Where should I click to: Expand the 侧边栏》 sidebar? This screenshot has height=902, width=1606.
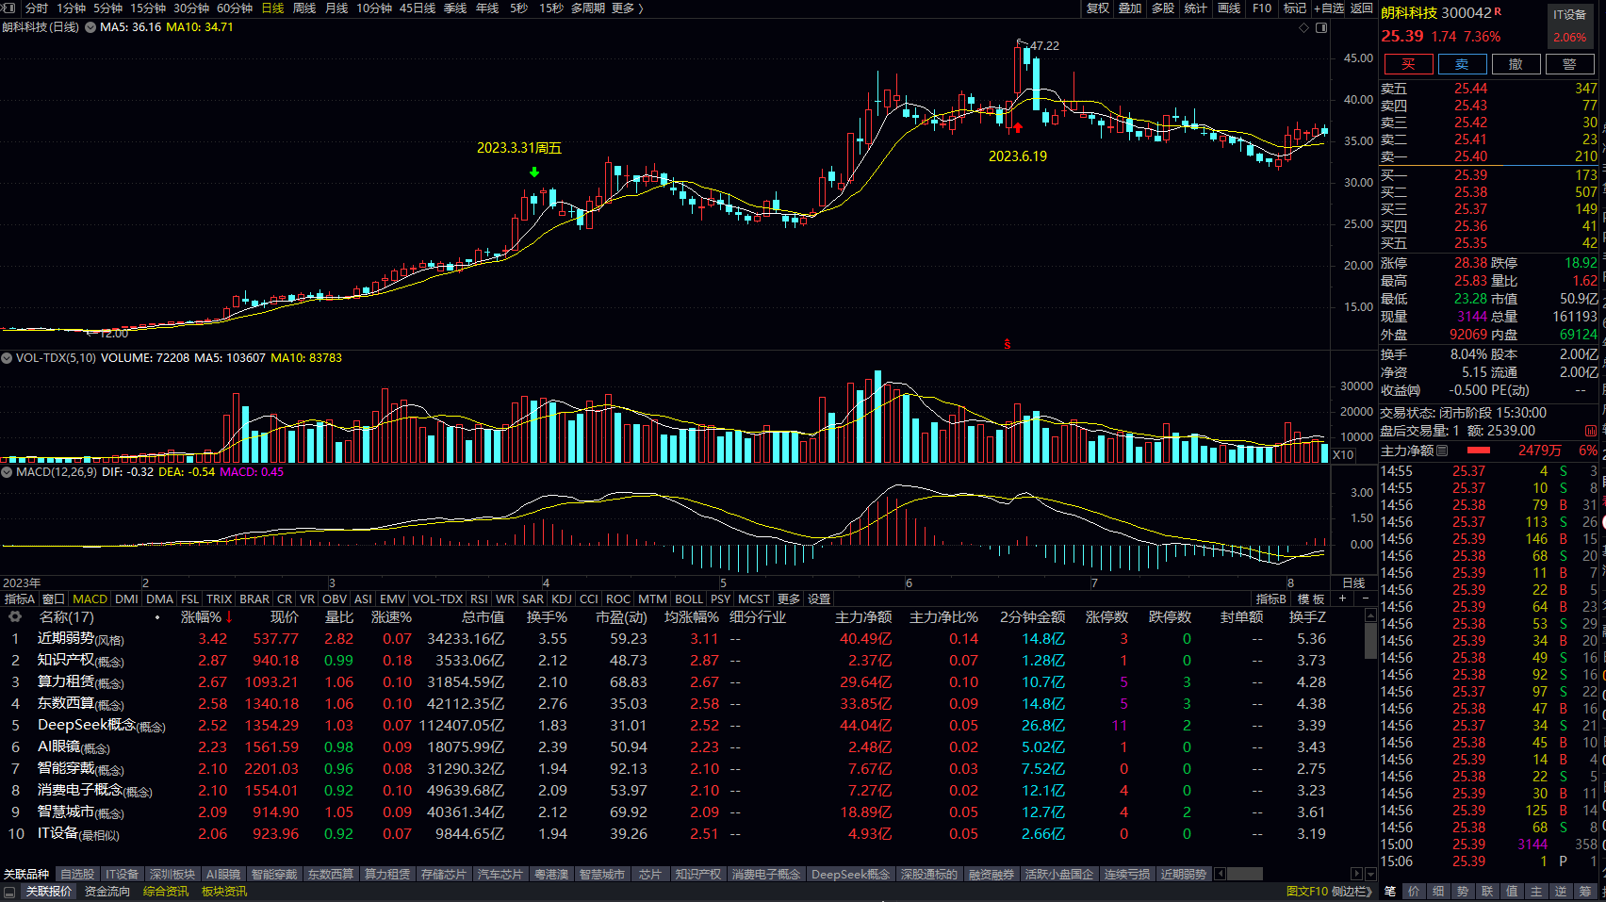pos(1351,892)
